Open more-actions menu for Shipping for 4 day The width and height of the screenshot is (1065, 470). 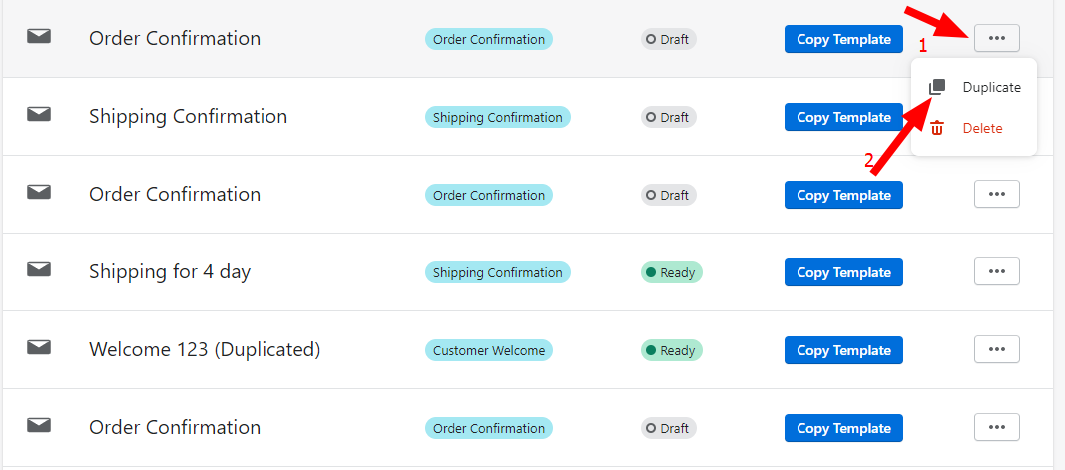996,271
